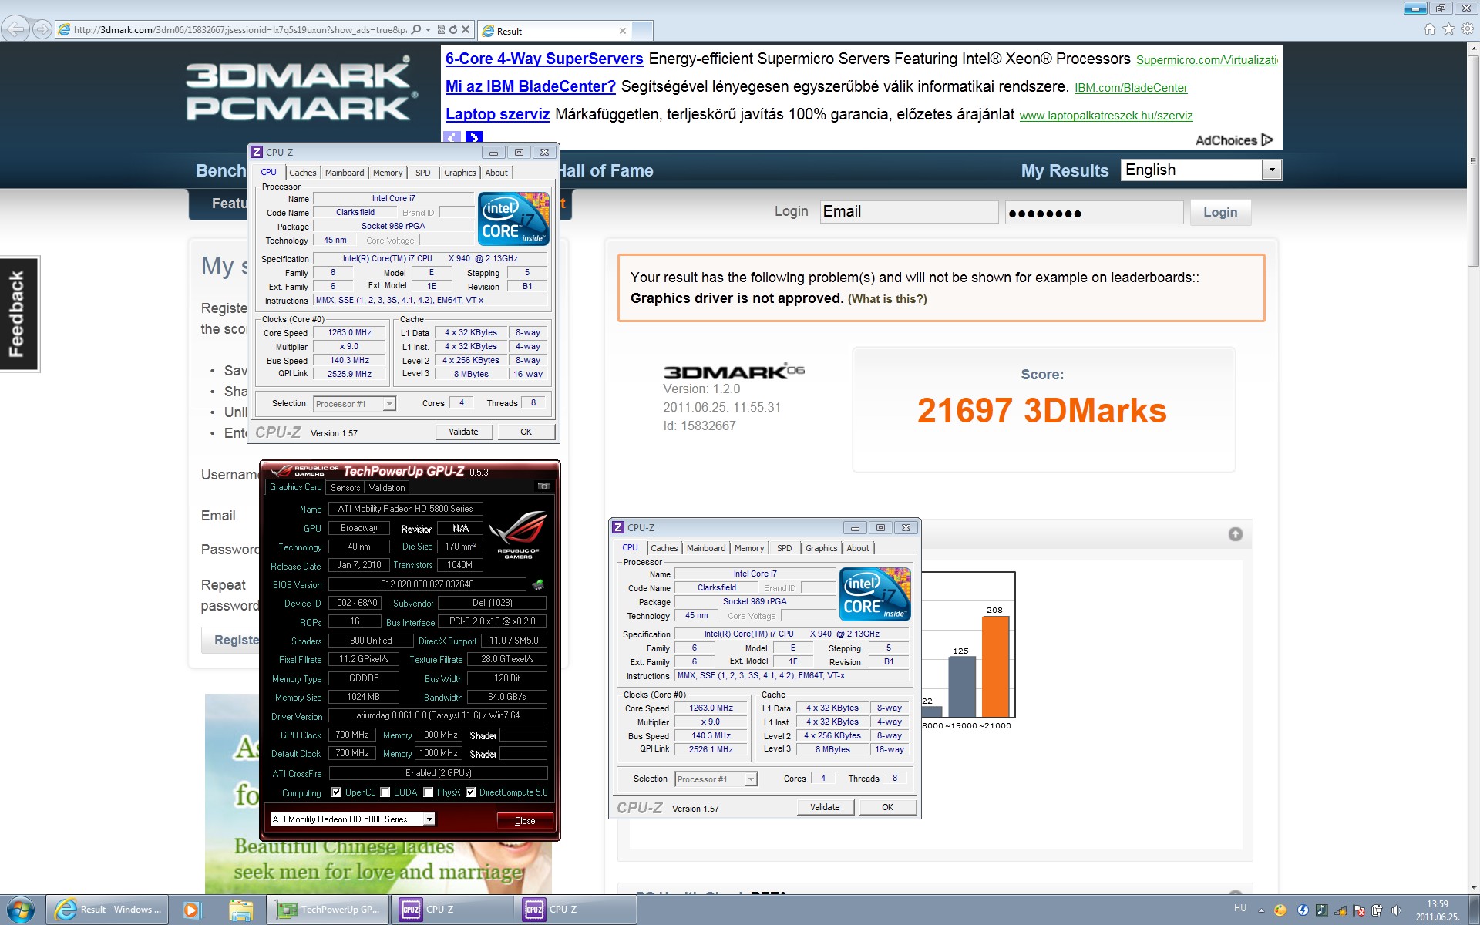Click the Internet Explorer forward arrow
The width and height of the screenshot is (1480, 925).
(x=42, y=29)
